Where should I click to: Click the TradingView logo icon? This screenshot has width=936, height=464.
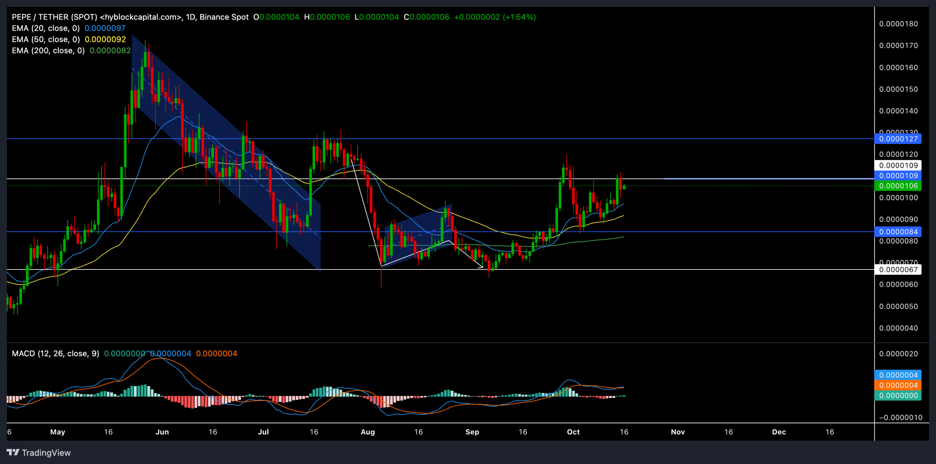(x=13, y=453)
